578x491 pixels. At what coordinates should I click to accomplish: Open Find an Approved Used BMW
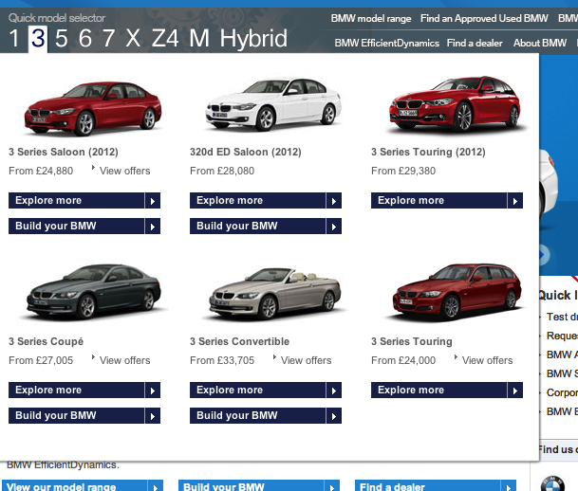484,18
